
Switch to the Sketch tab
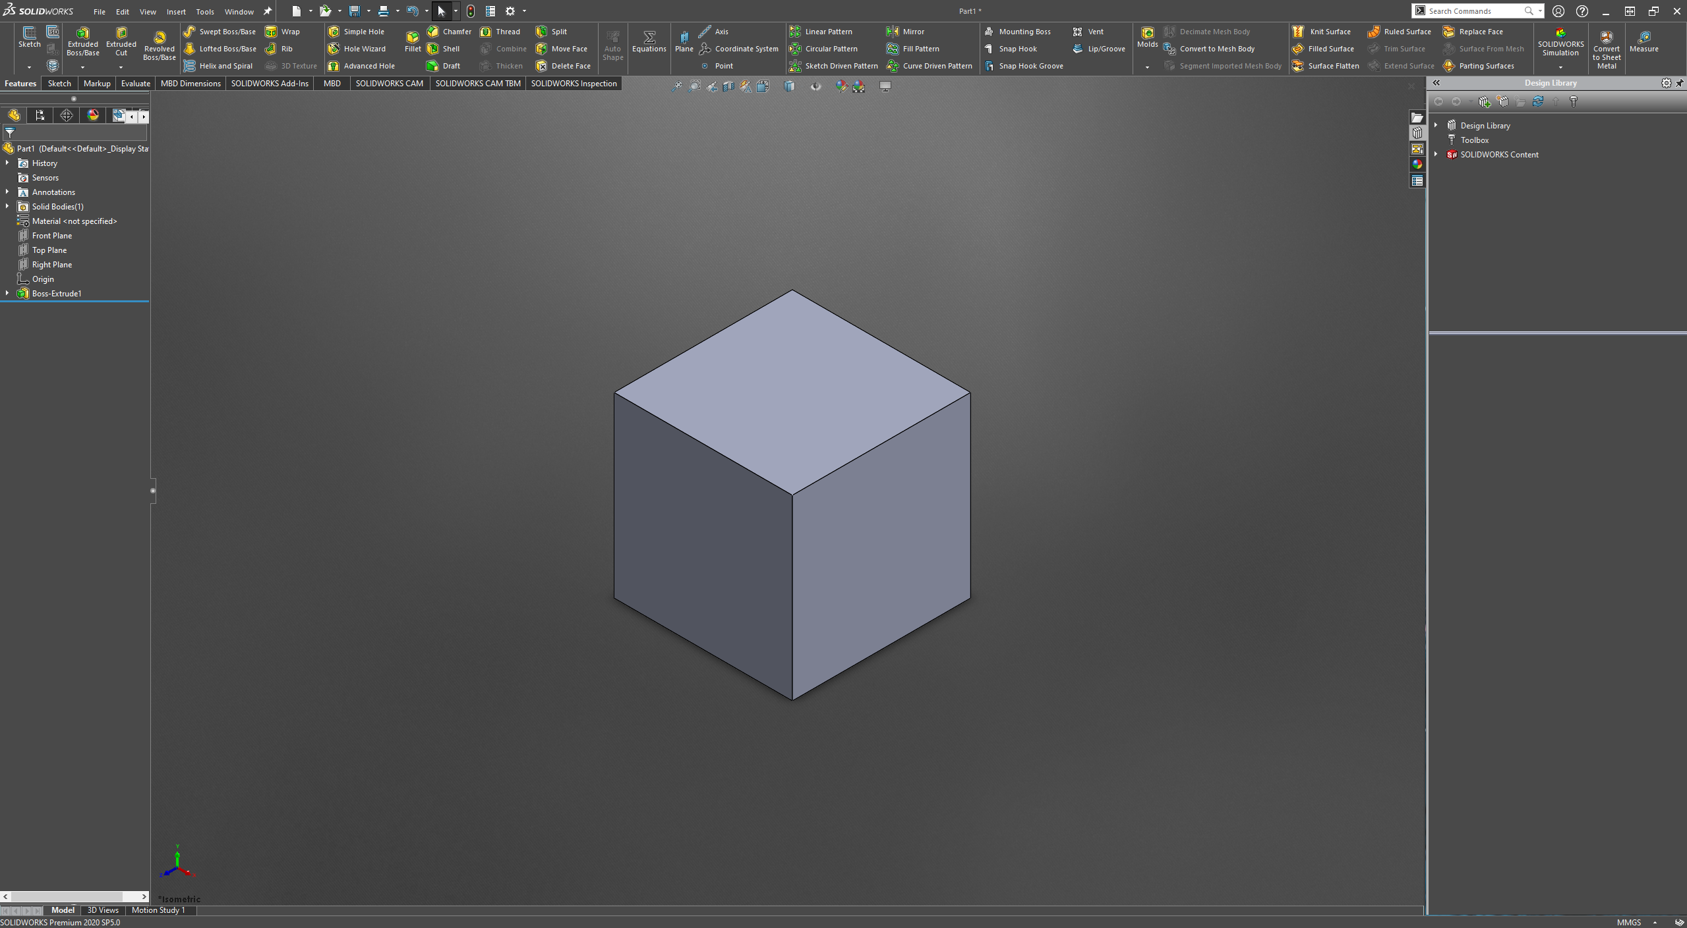pos(57,84)
